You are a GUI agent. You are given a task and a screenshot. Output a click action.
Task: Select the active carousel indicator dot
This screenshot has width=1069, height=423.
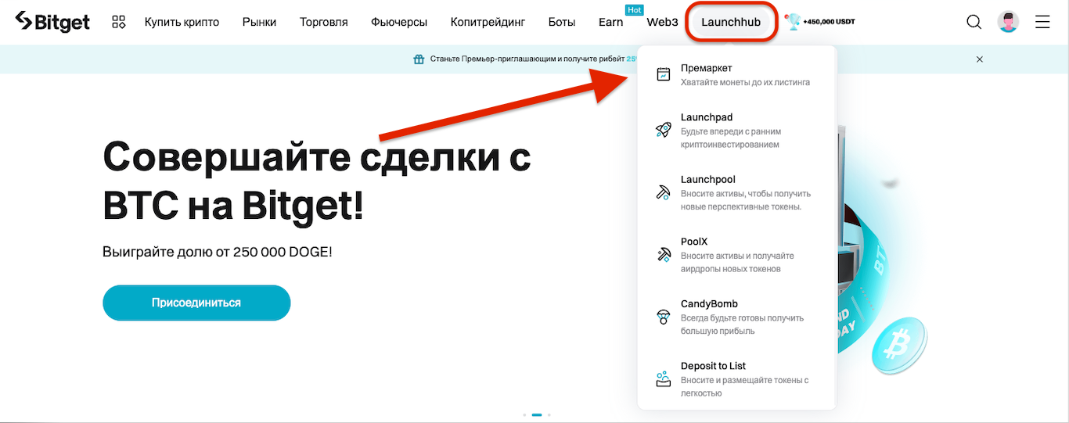(537, 414)
